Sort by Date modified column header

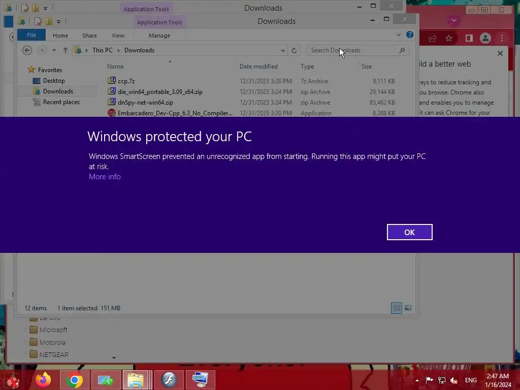pyautogui.click(x=258, y=67)
